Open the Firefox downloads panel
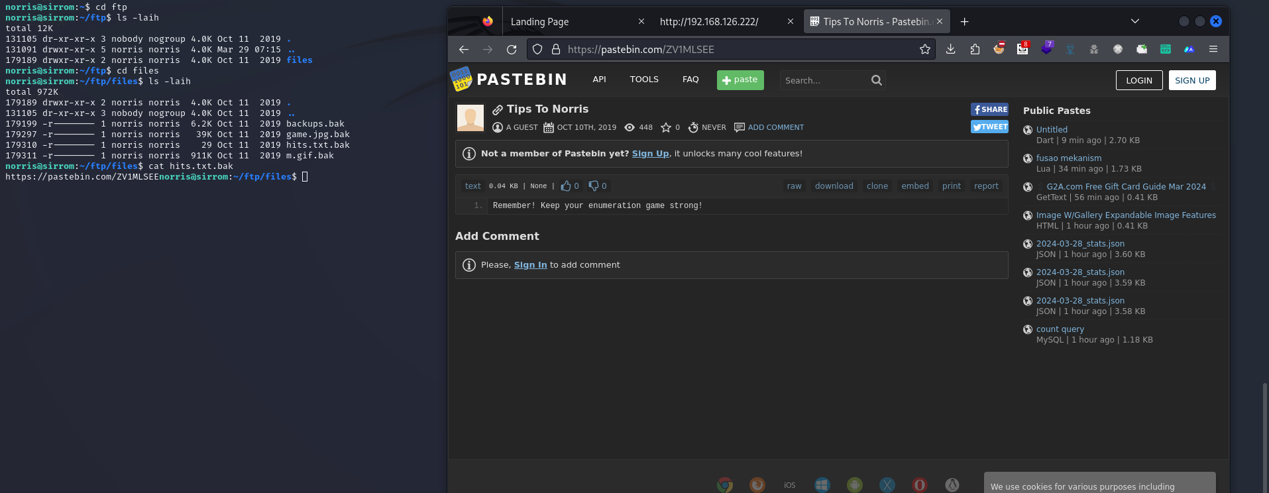This screenshot has height=493, width=1269. 950,49
